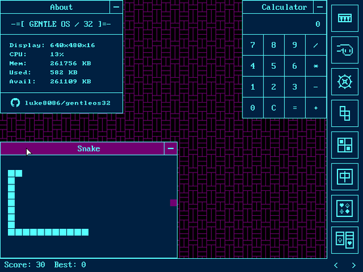The width and height of the screenshot is (363, 272).
Task: Click the equals button on calculator
Action: (295, 108)
